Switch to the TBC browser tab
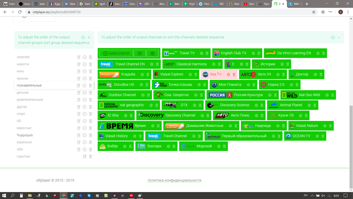 tap(219, 4)
